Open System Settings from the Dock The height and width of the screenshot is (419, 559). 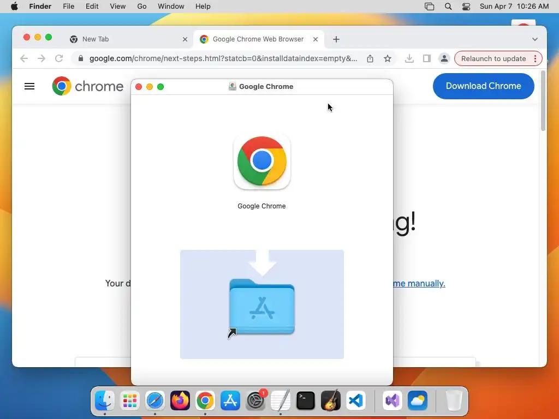tap(255, 400)
